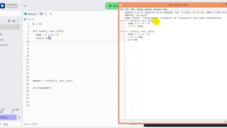Click line 1 'b = 10' in editor
The height and width of the screenshot is (128, 227).
[x=37, y=24]
